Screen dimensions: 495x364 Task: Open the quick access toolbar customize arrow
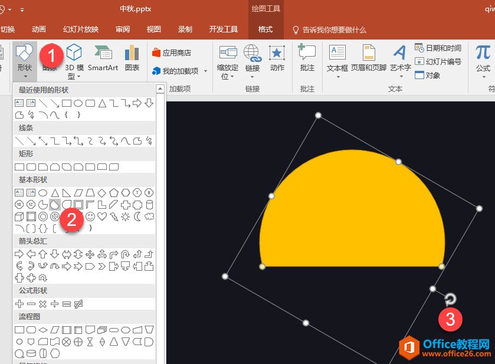(22, 9)
